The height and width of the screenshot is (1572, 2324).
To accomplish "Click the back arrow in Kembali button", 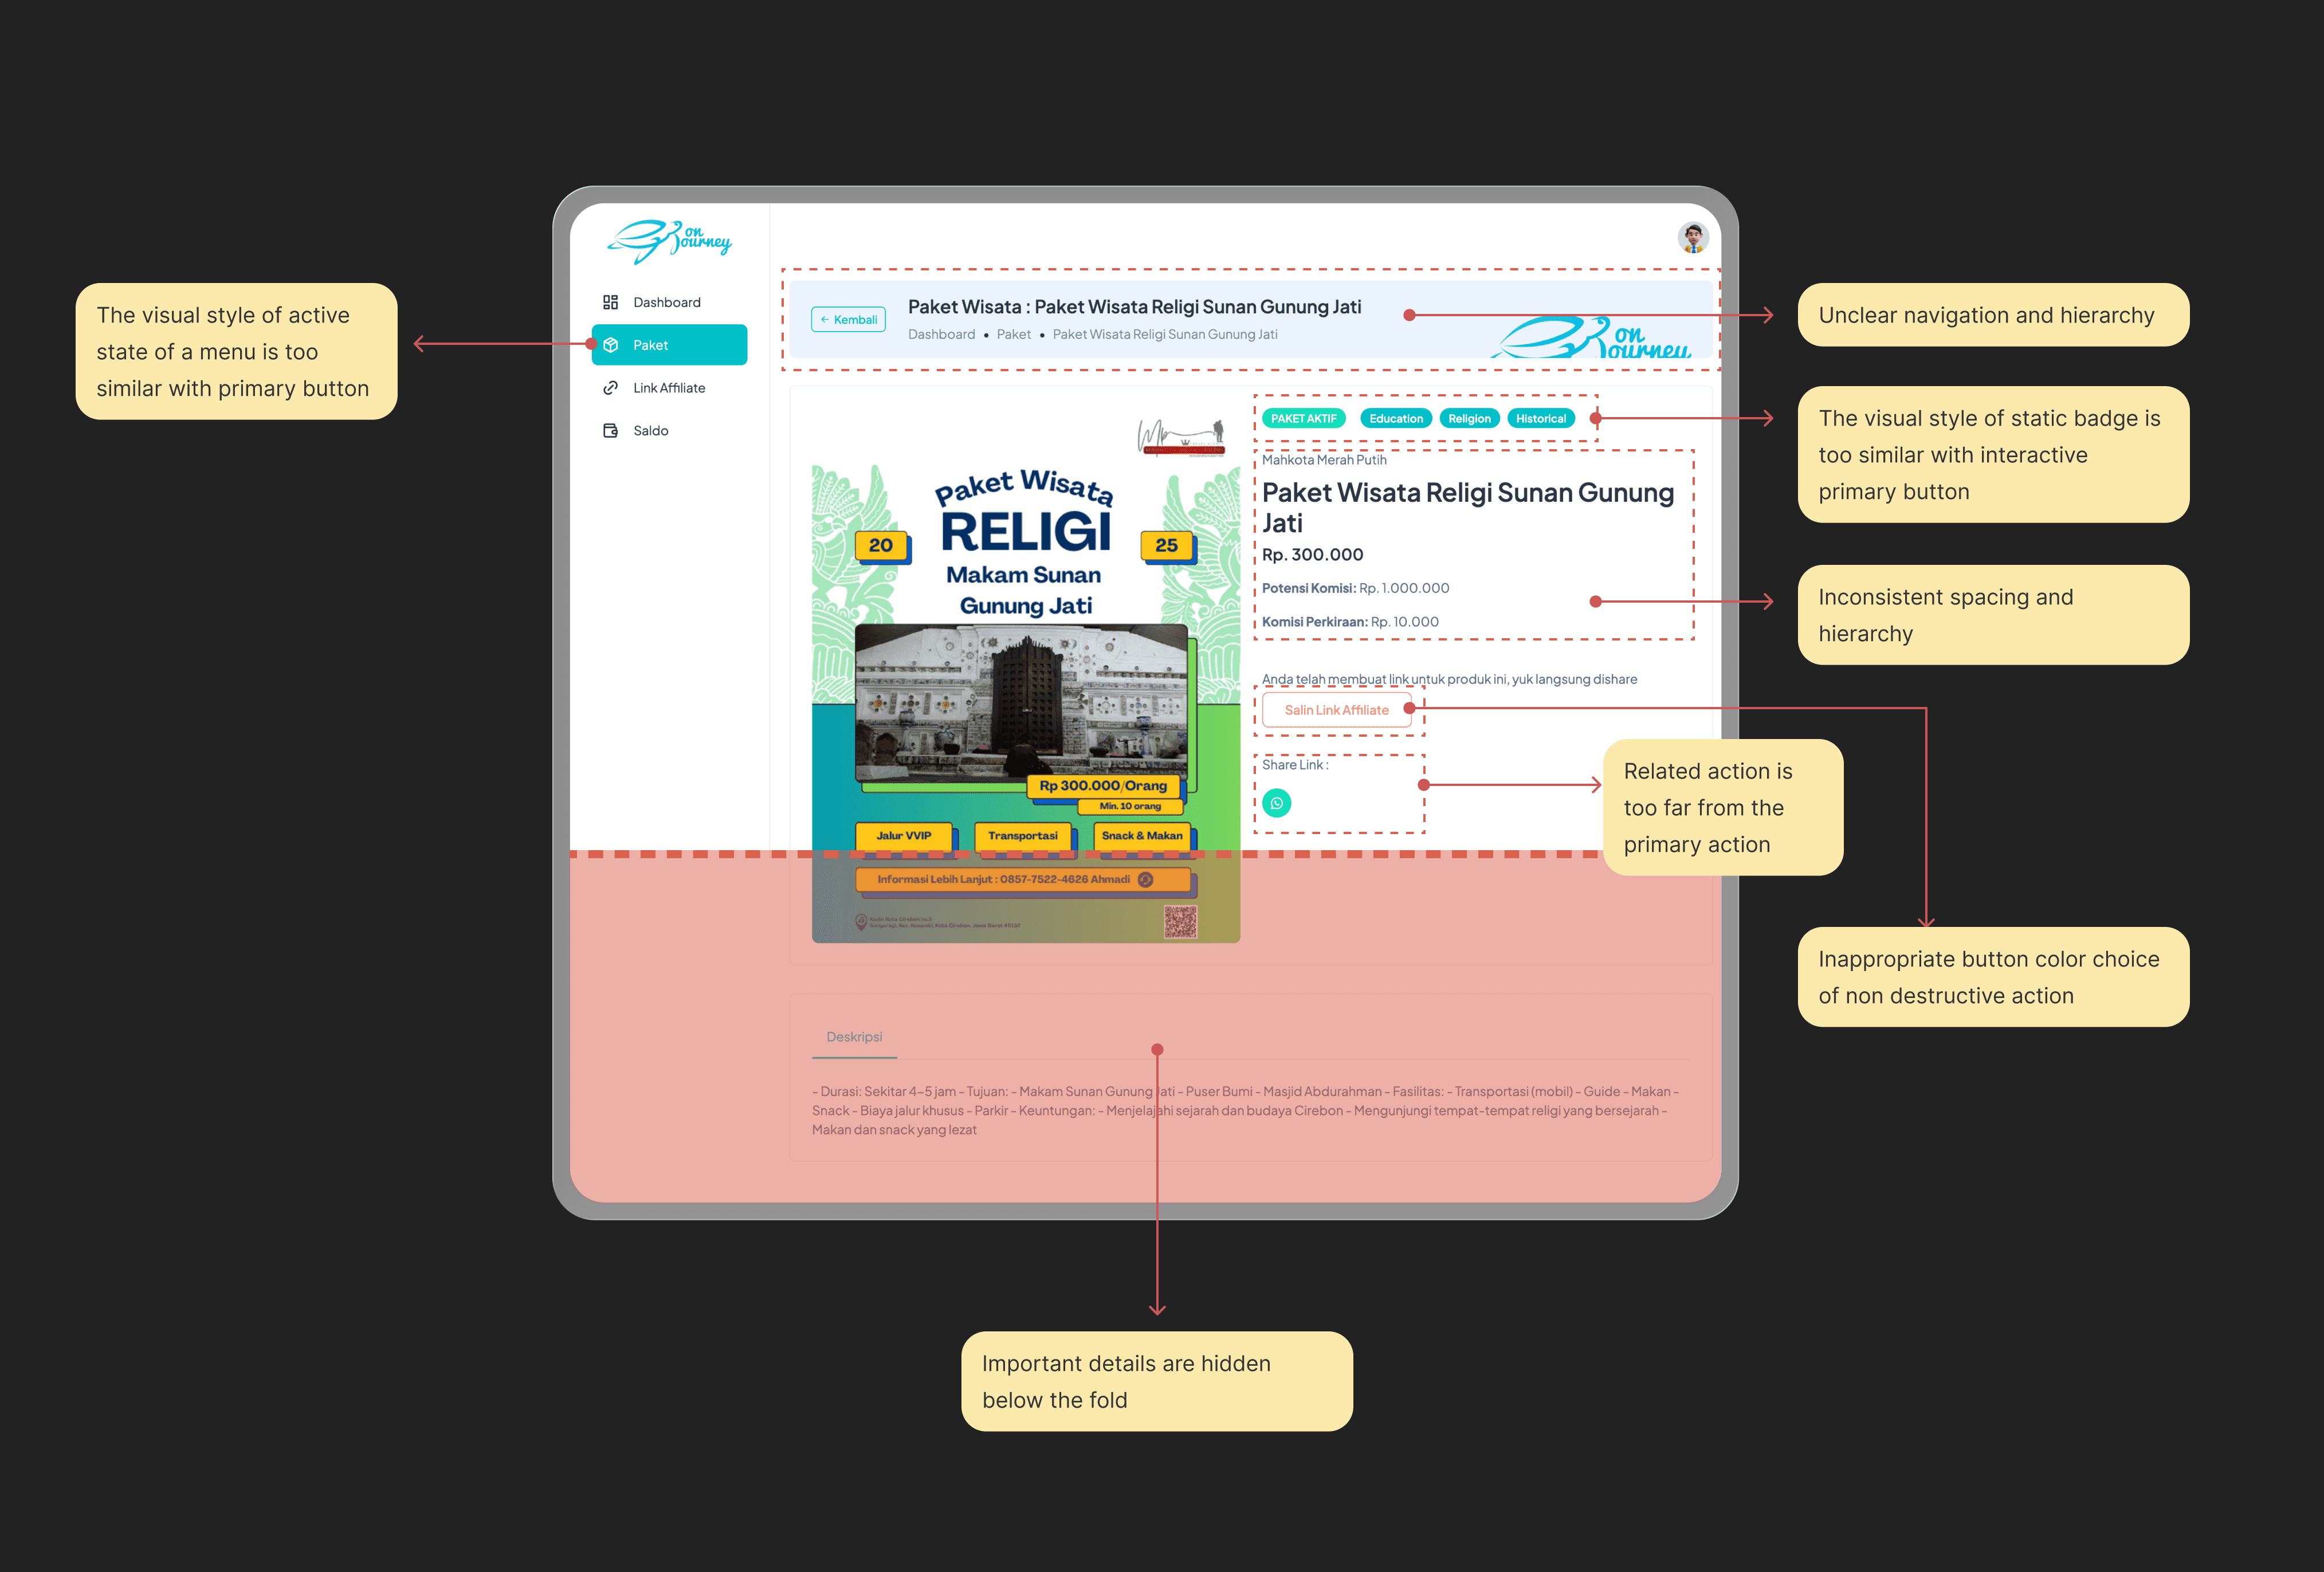I will [x=824, y=320].
